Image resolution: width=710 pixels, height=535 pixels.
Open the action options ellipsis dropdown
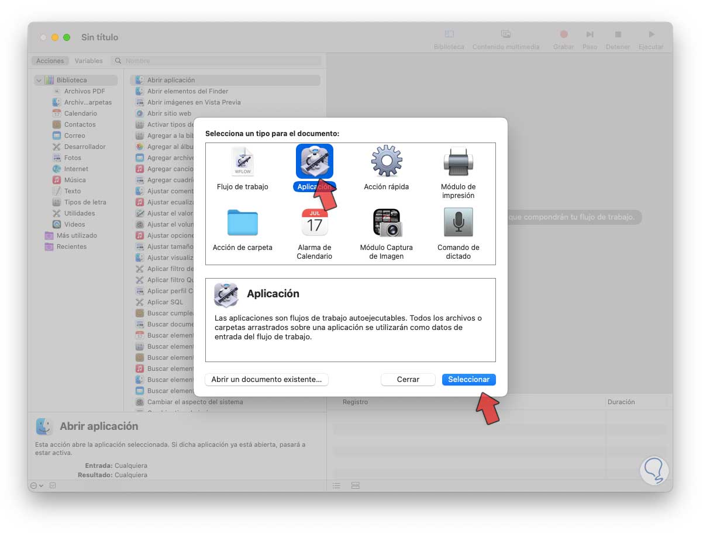(x=36, y=486)
